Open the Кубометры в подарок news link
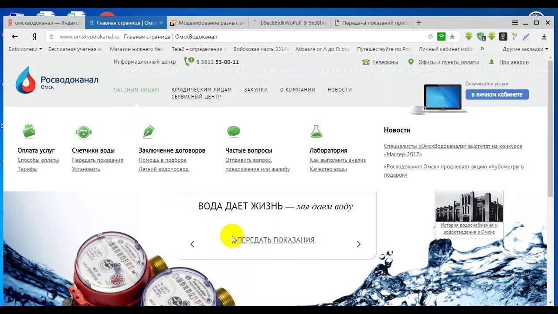 point(454,171)
